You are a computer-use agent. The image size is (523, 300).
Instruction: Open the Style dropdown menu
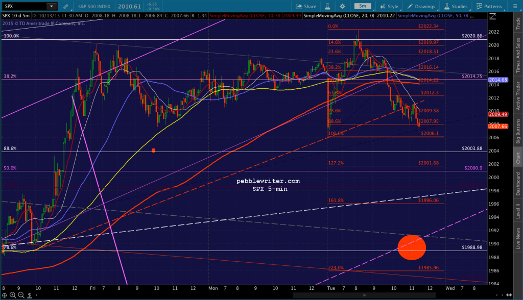tap(389, 6)
